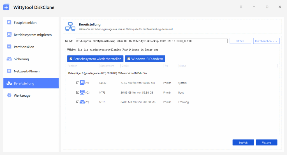Uncheck the Erholung partition checkbox

[78, 102]
